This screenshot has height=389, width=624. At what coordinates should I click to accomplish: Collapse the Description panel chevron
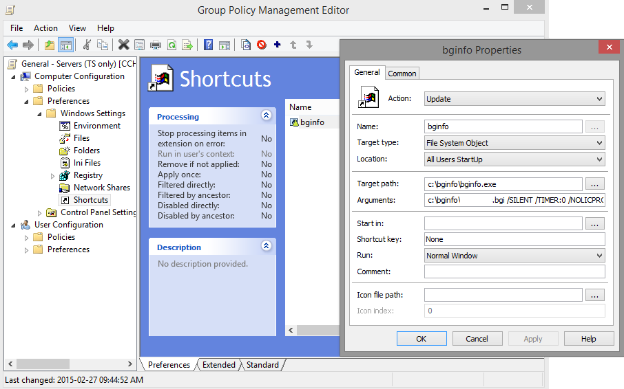267,246
